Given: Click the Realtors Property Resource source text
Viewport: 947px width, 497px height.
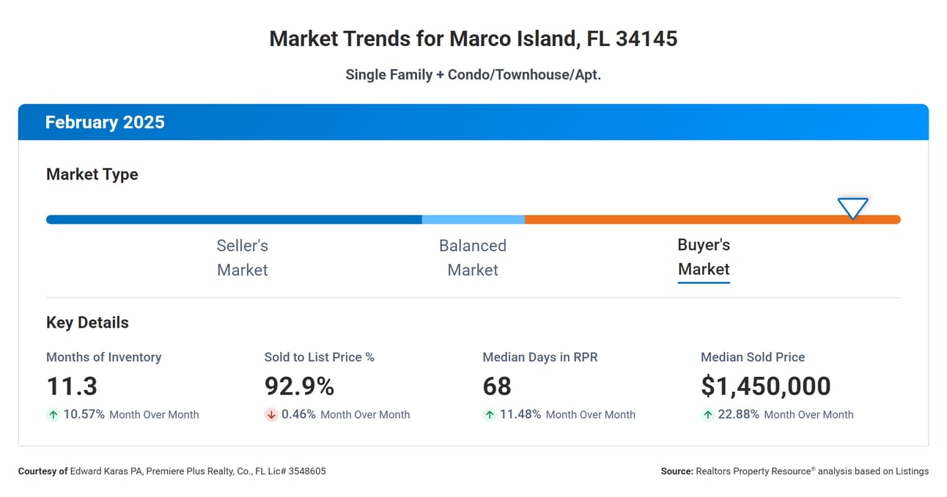Looking at the screenshot, I should point(795,471).
